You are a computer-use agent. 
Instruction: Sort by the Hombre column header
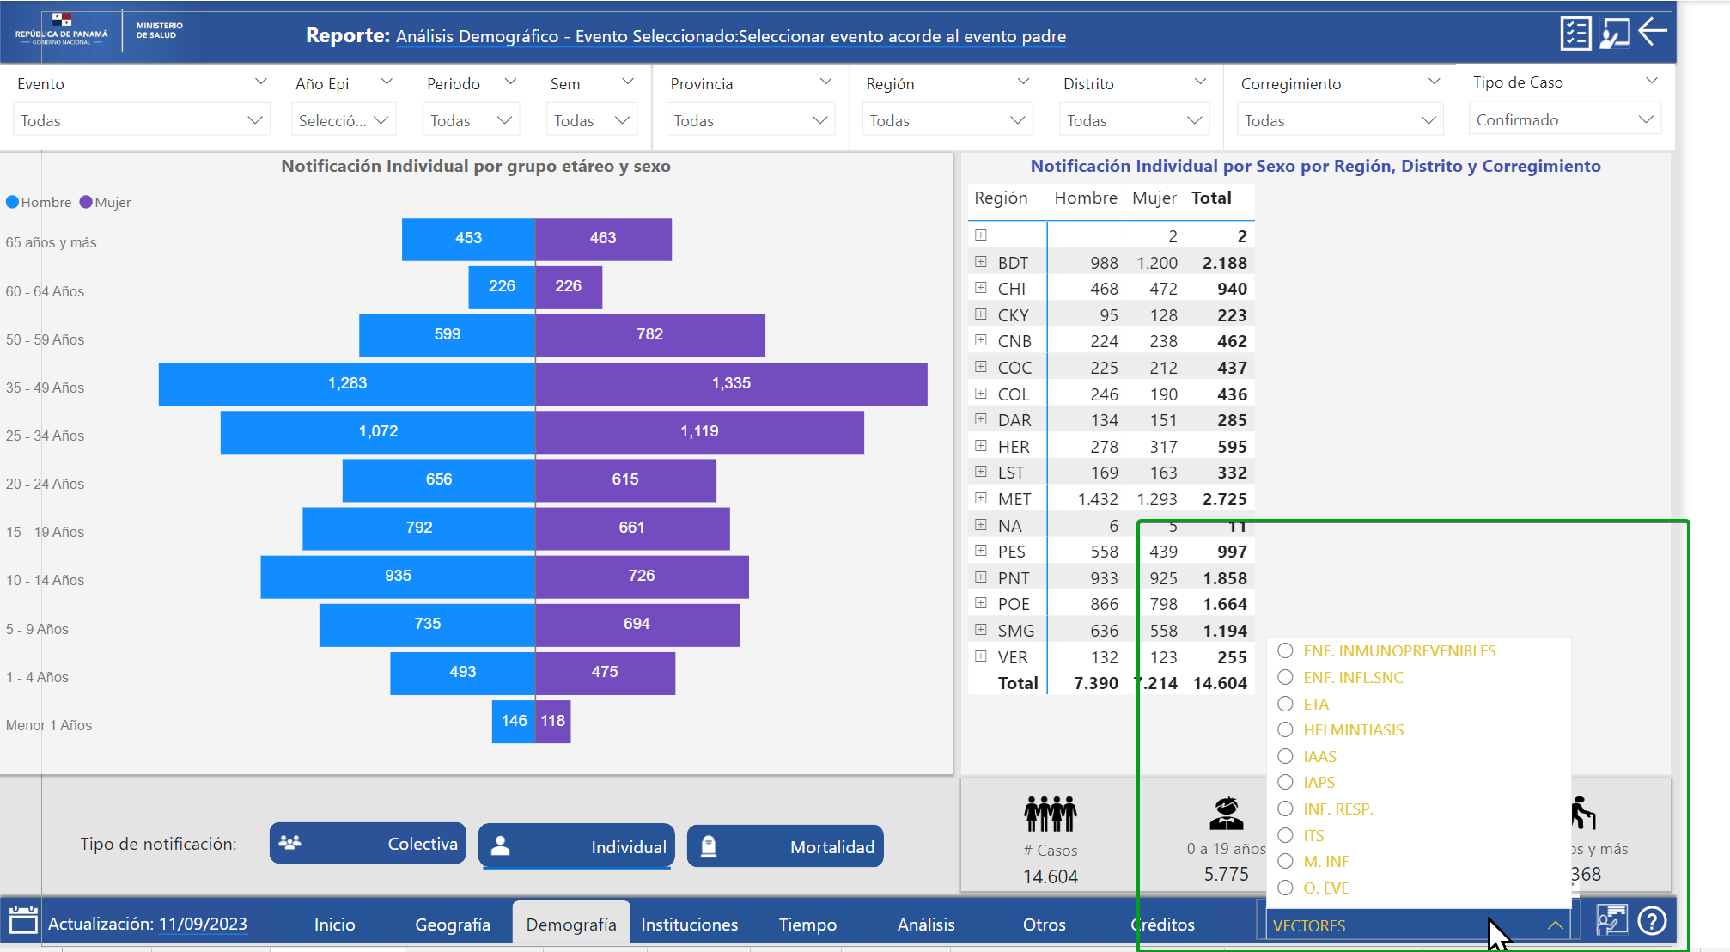pos(1086,198)
